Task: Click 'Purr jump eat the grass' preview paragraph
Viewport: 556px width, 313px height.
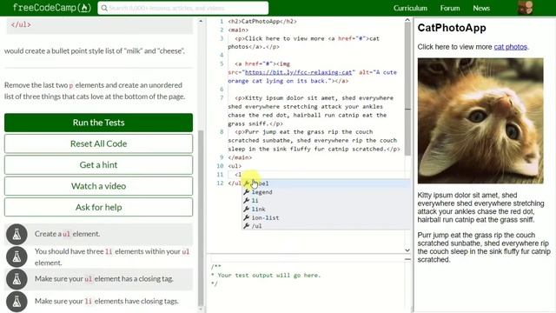Action: click(484, 247)
